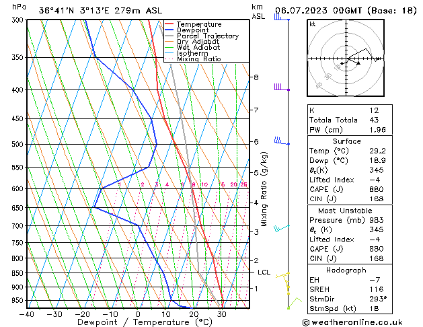Image resolution: width=423 pixels, height=327 pixels.
Task: Click the 300 hPa pressure label
Action: coord(19,20)
